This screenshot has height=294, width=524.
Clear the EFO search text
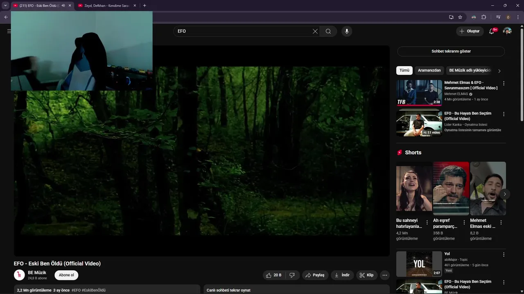pyautogui.click(x=315, y=31)
